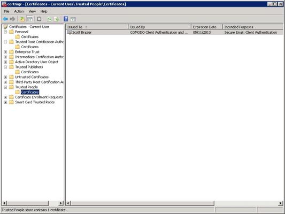Select Smart Card Trusted Roots folder

(x=35, y=102)
